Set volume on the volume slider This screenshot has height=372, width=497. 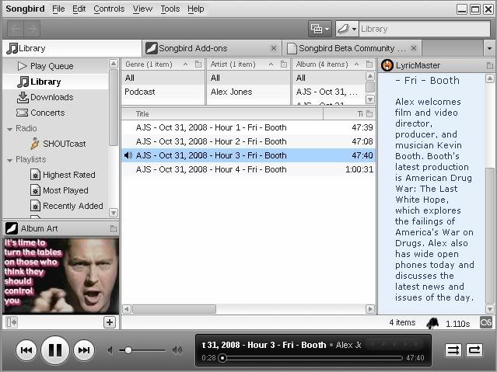pyautogui.click(x=142, y=350)
